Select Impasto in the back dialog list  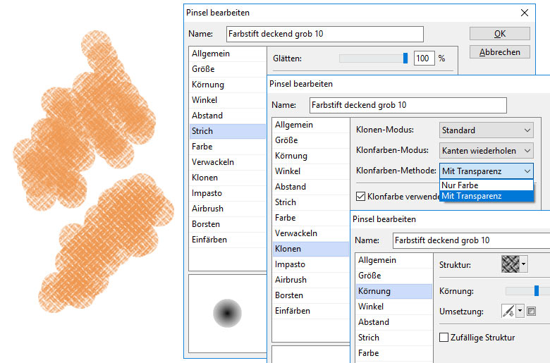227,193
